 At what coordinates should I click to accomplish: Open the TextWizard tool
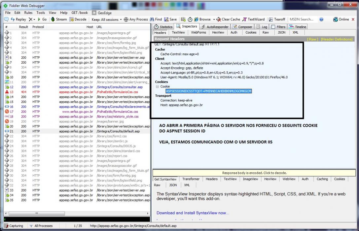(253, 19)
